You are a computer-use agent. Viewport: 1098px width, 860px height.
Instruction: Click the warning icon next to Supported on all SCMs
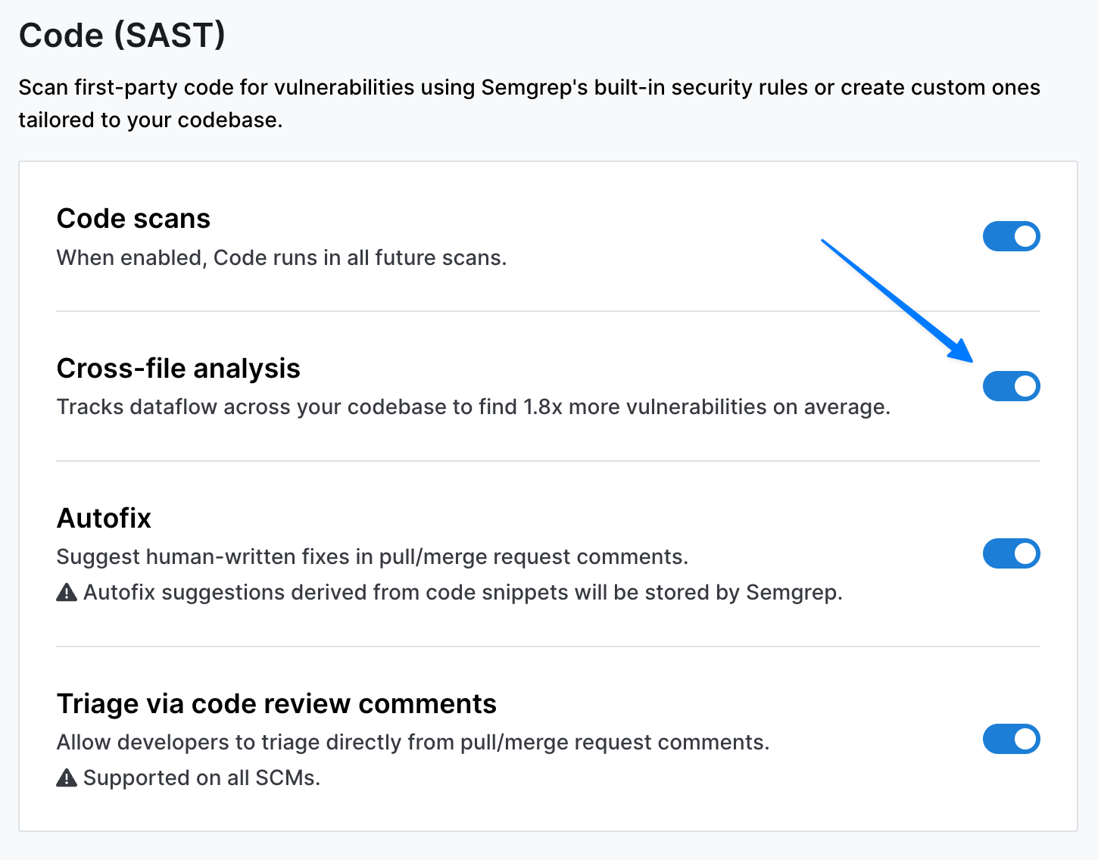tap(67, 778)
